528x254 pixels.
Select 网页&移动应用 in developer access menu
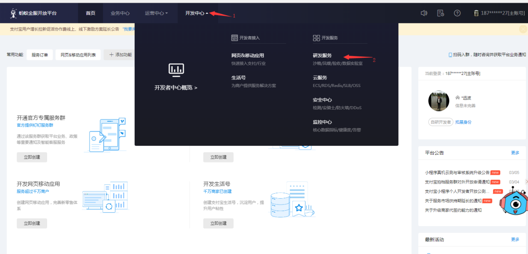[x=248, y=55]
